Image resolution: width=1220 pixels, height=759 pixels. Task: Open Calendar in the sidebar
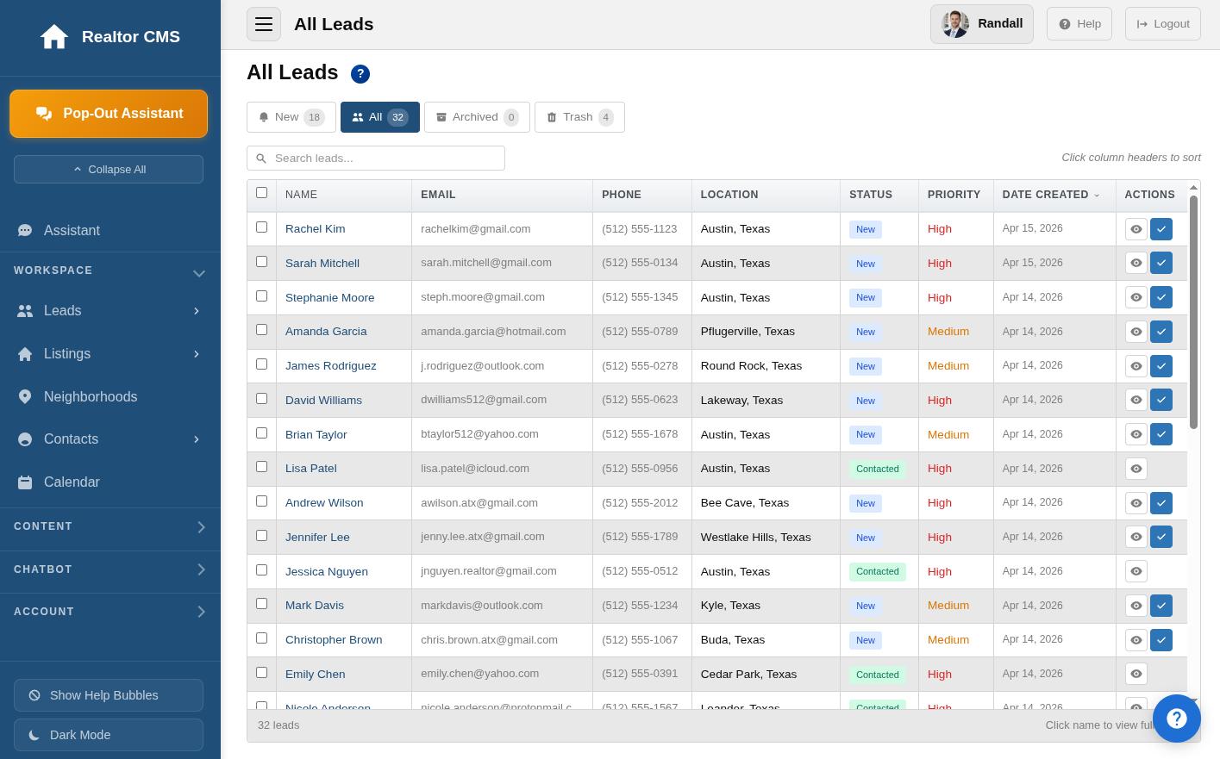tap(110, 482)
